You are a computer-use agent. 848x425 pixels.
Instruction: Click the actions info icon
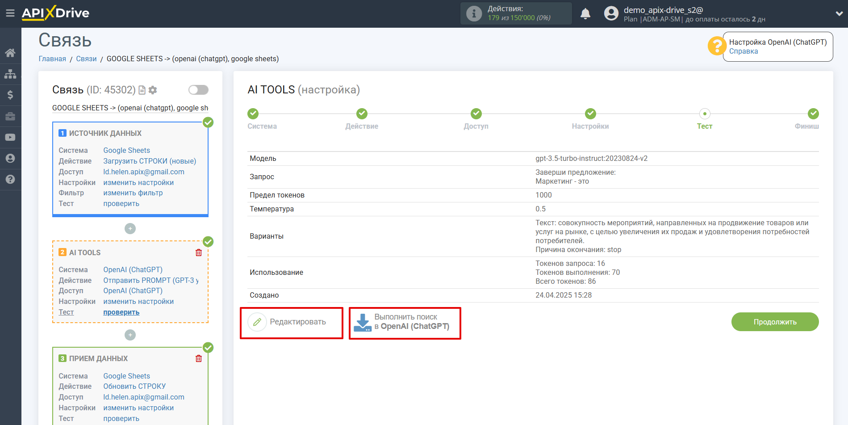click(474, 13)
